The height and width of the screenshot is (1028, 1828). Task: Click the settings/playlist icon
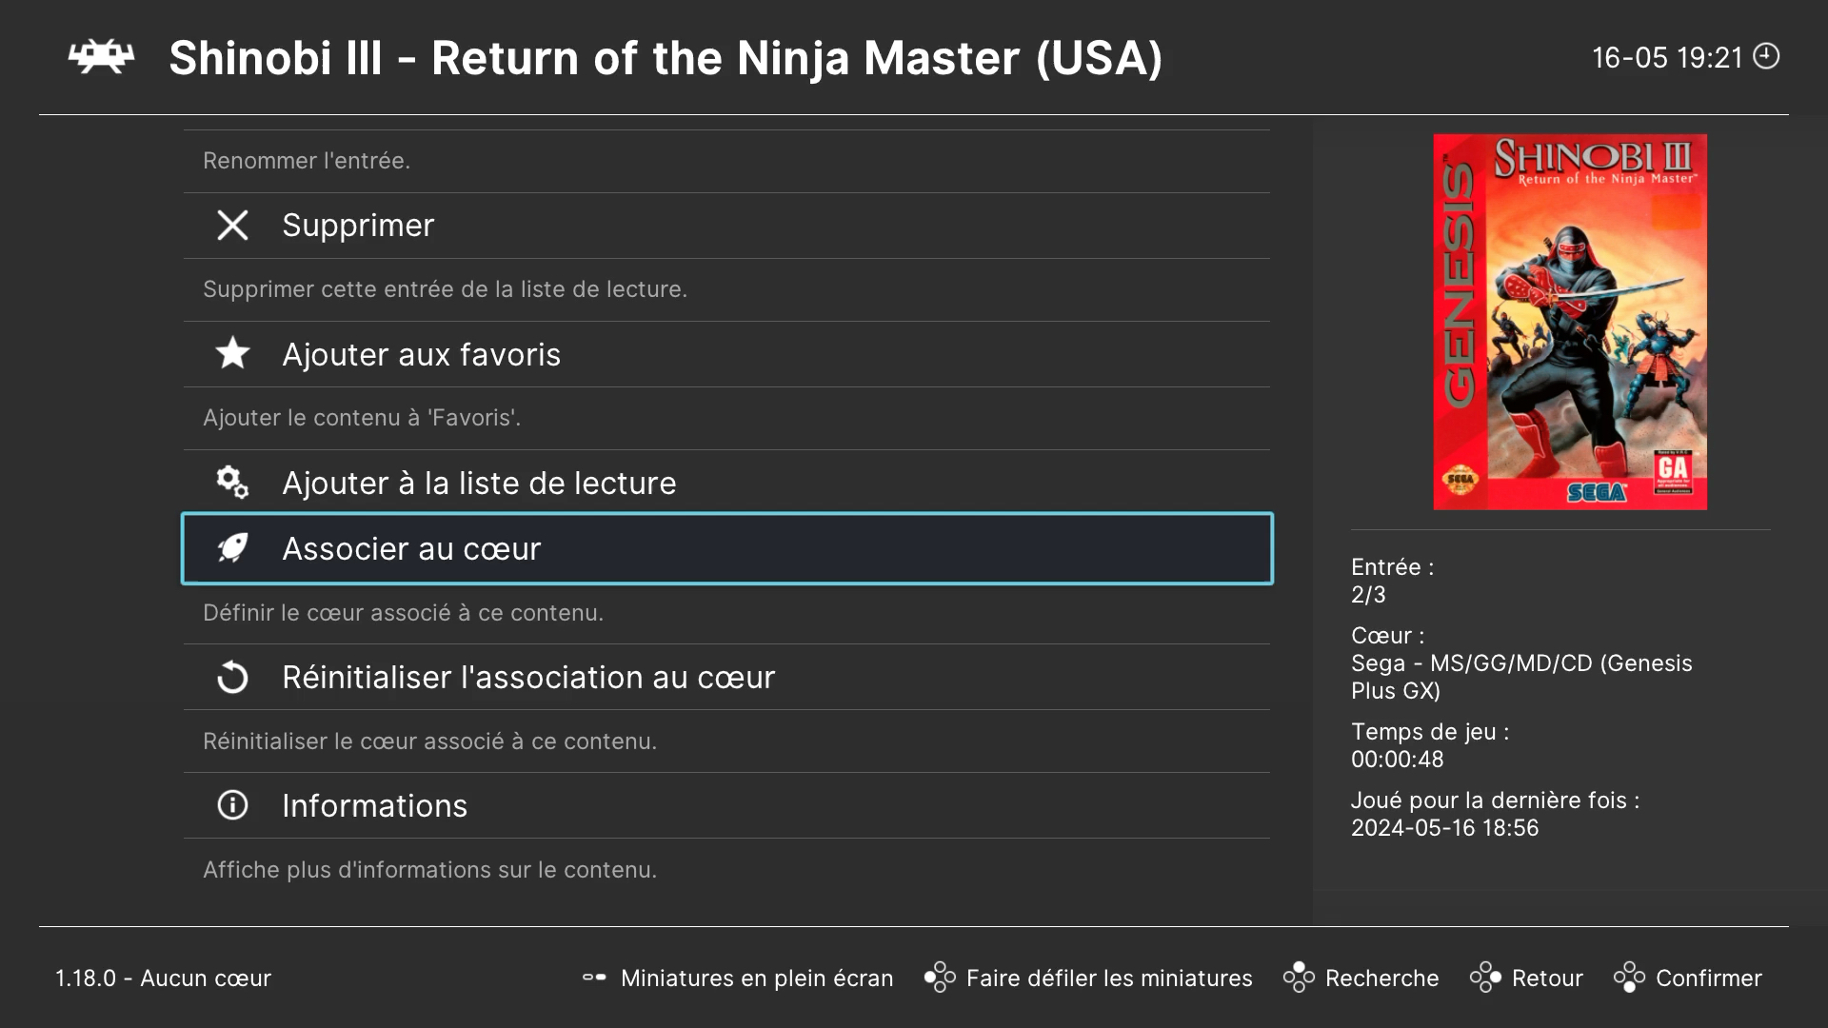click(x=229, y=482)
